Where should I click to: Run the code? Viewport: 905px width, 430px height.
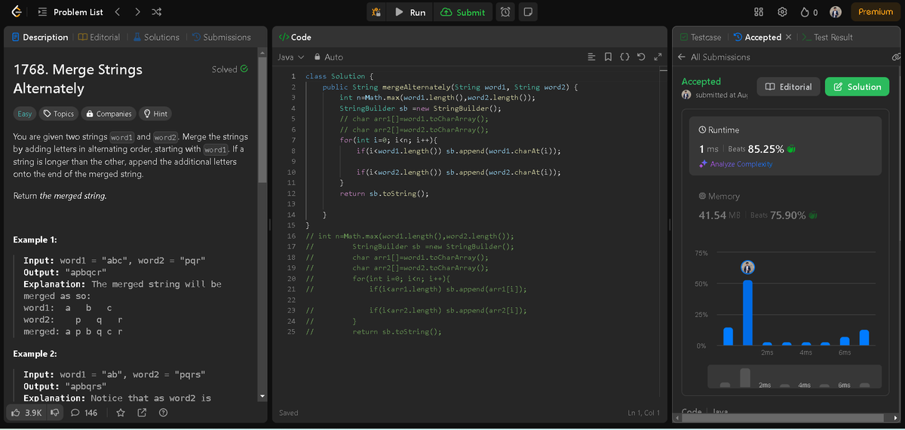pyautogui.click(x=410, y=12)
